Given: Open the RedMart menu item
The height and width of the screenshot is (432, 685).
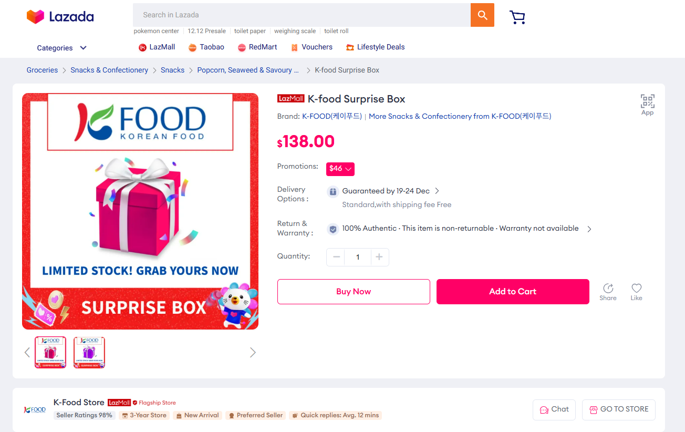Looking at the screenshot, I should 257,47.
